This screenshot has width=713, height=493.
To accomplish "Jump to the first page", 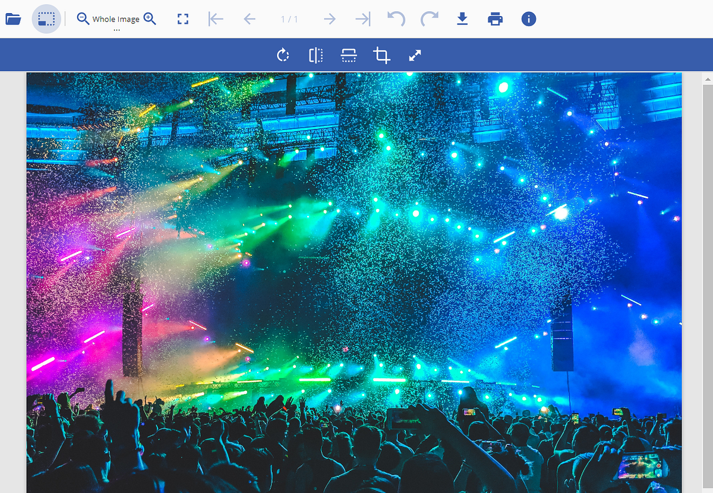I will (215, 18).
